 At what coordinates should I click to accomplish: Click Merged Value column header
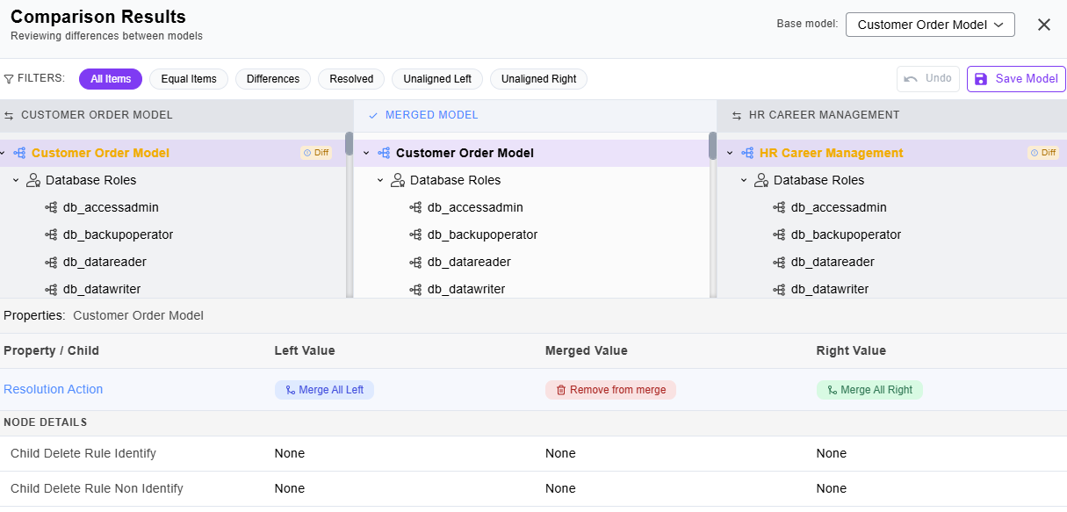click(x=587, y=350)
